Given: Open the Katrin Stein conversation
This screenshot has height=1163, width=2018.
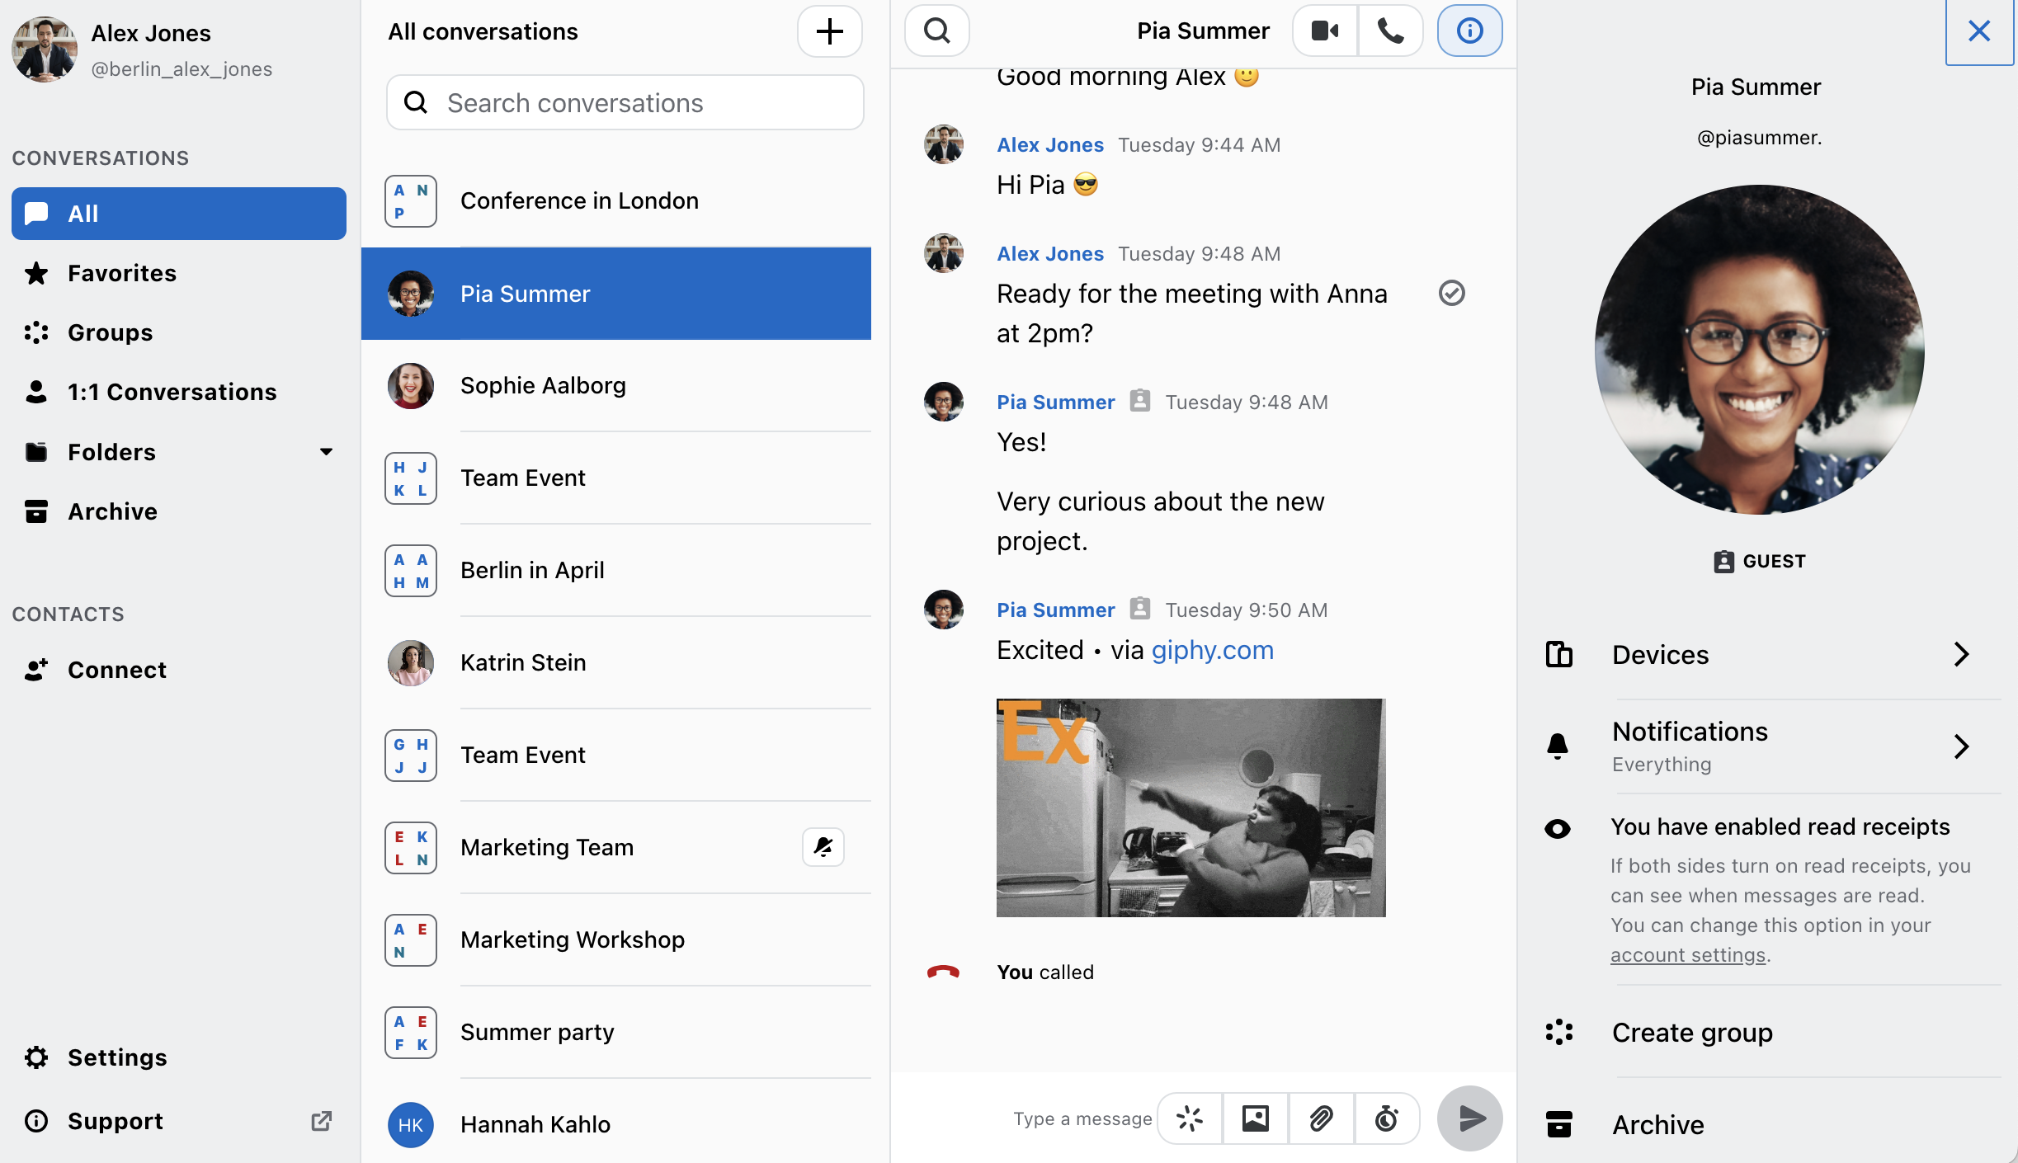Looking at the screenshot, I should coord(616,662).
